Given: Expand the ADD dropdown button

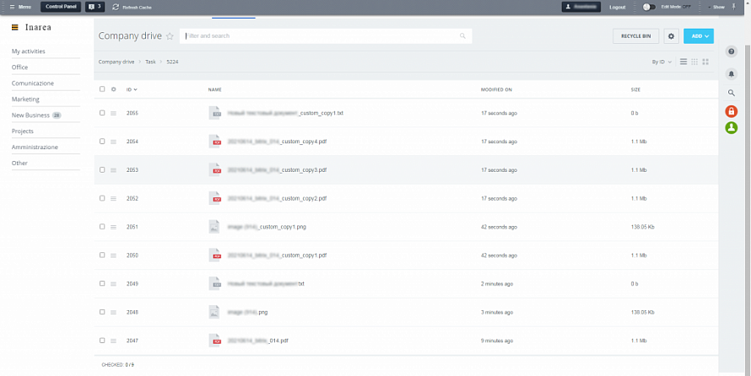Looking at the screenshot, I should 698,36.
